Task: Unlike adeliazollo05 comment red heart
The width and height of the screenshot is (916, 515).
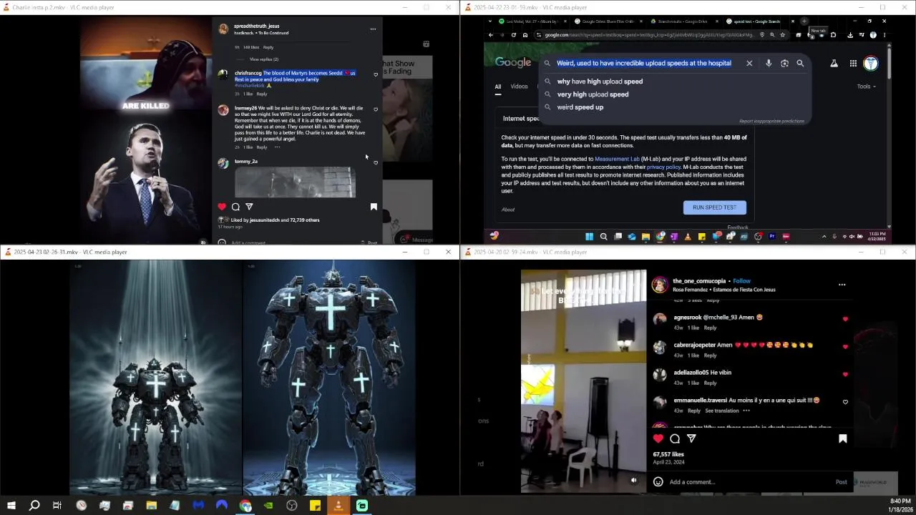Action: click(845, 374)
